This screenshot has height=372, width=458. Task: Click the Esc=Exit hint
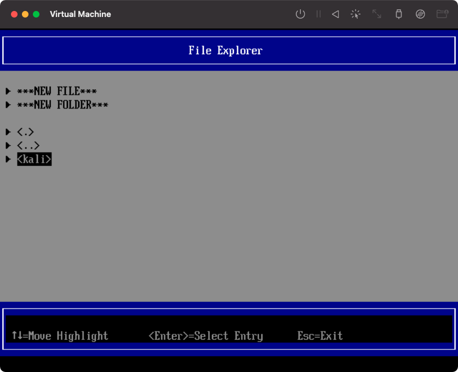320,336
